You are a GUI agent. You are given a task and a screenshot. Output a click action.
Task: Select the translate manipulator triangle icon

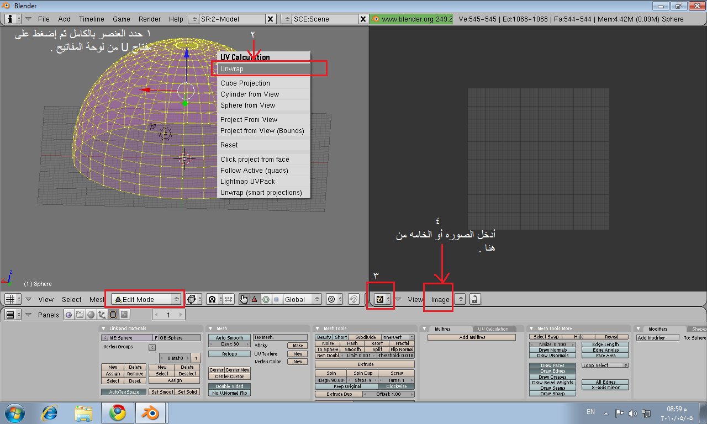pyautogui.click(x=255, y=299)
